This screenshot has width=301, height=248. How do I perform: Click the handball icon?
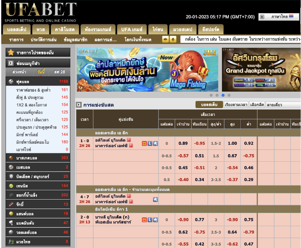coord(11,213)
